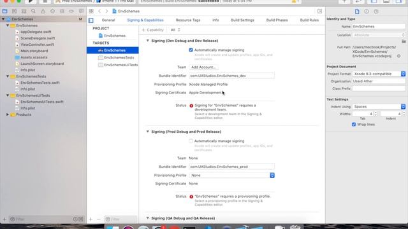Remove target with minus button
Image resolution: width=408 pixels, height=229 pixels.
point(98,219)
